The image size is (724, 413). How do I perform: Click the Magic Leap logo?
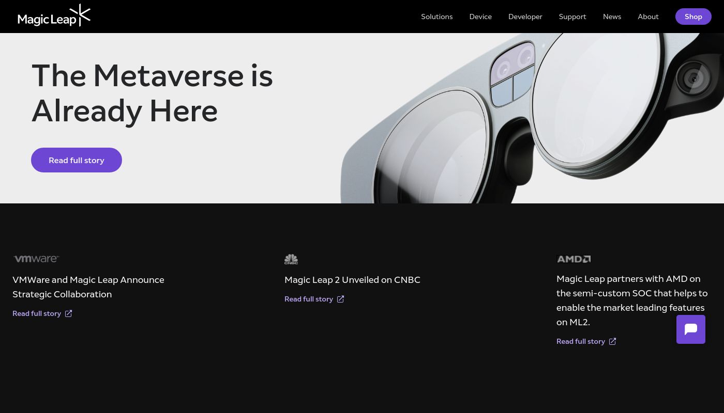54,15
